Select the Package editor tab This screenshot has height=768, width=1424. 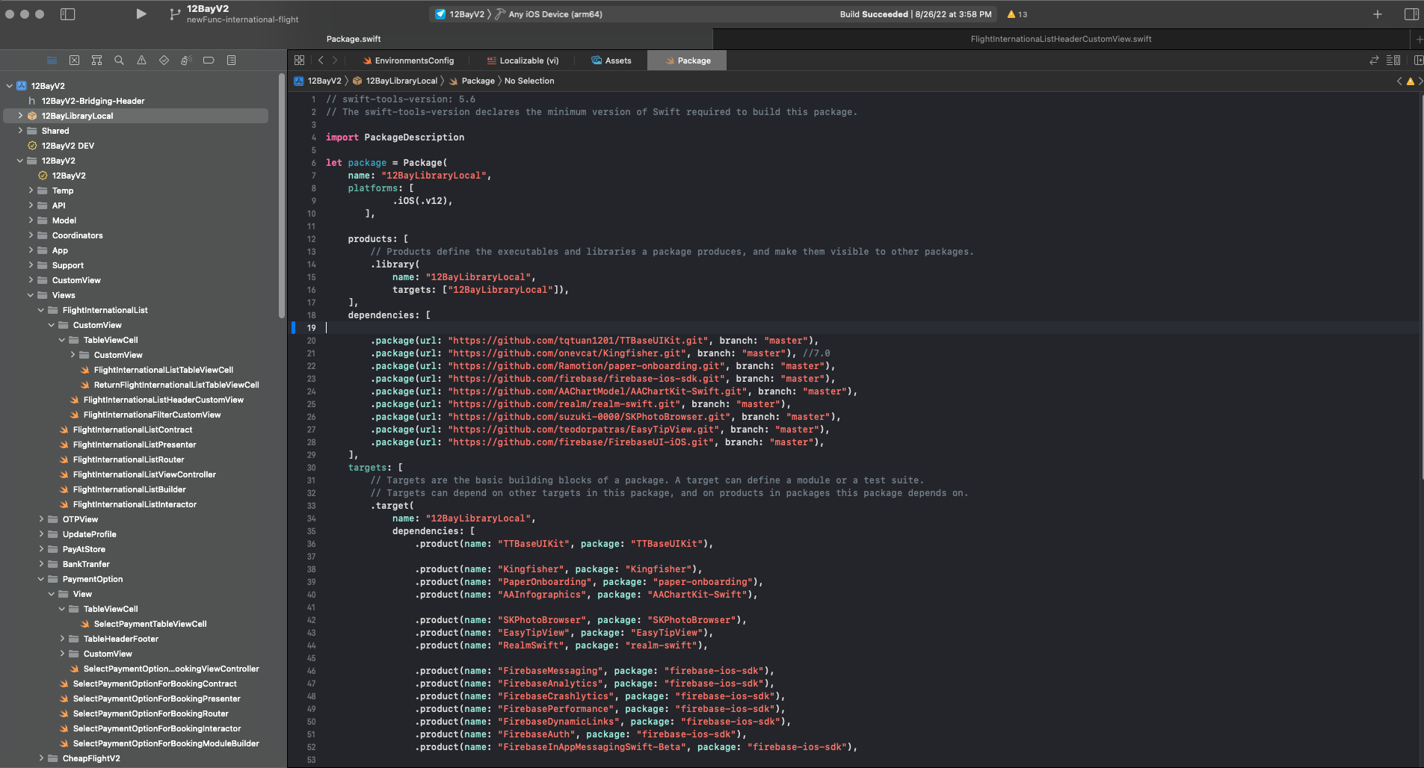(688, 61)
